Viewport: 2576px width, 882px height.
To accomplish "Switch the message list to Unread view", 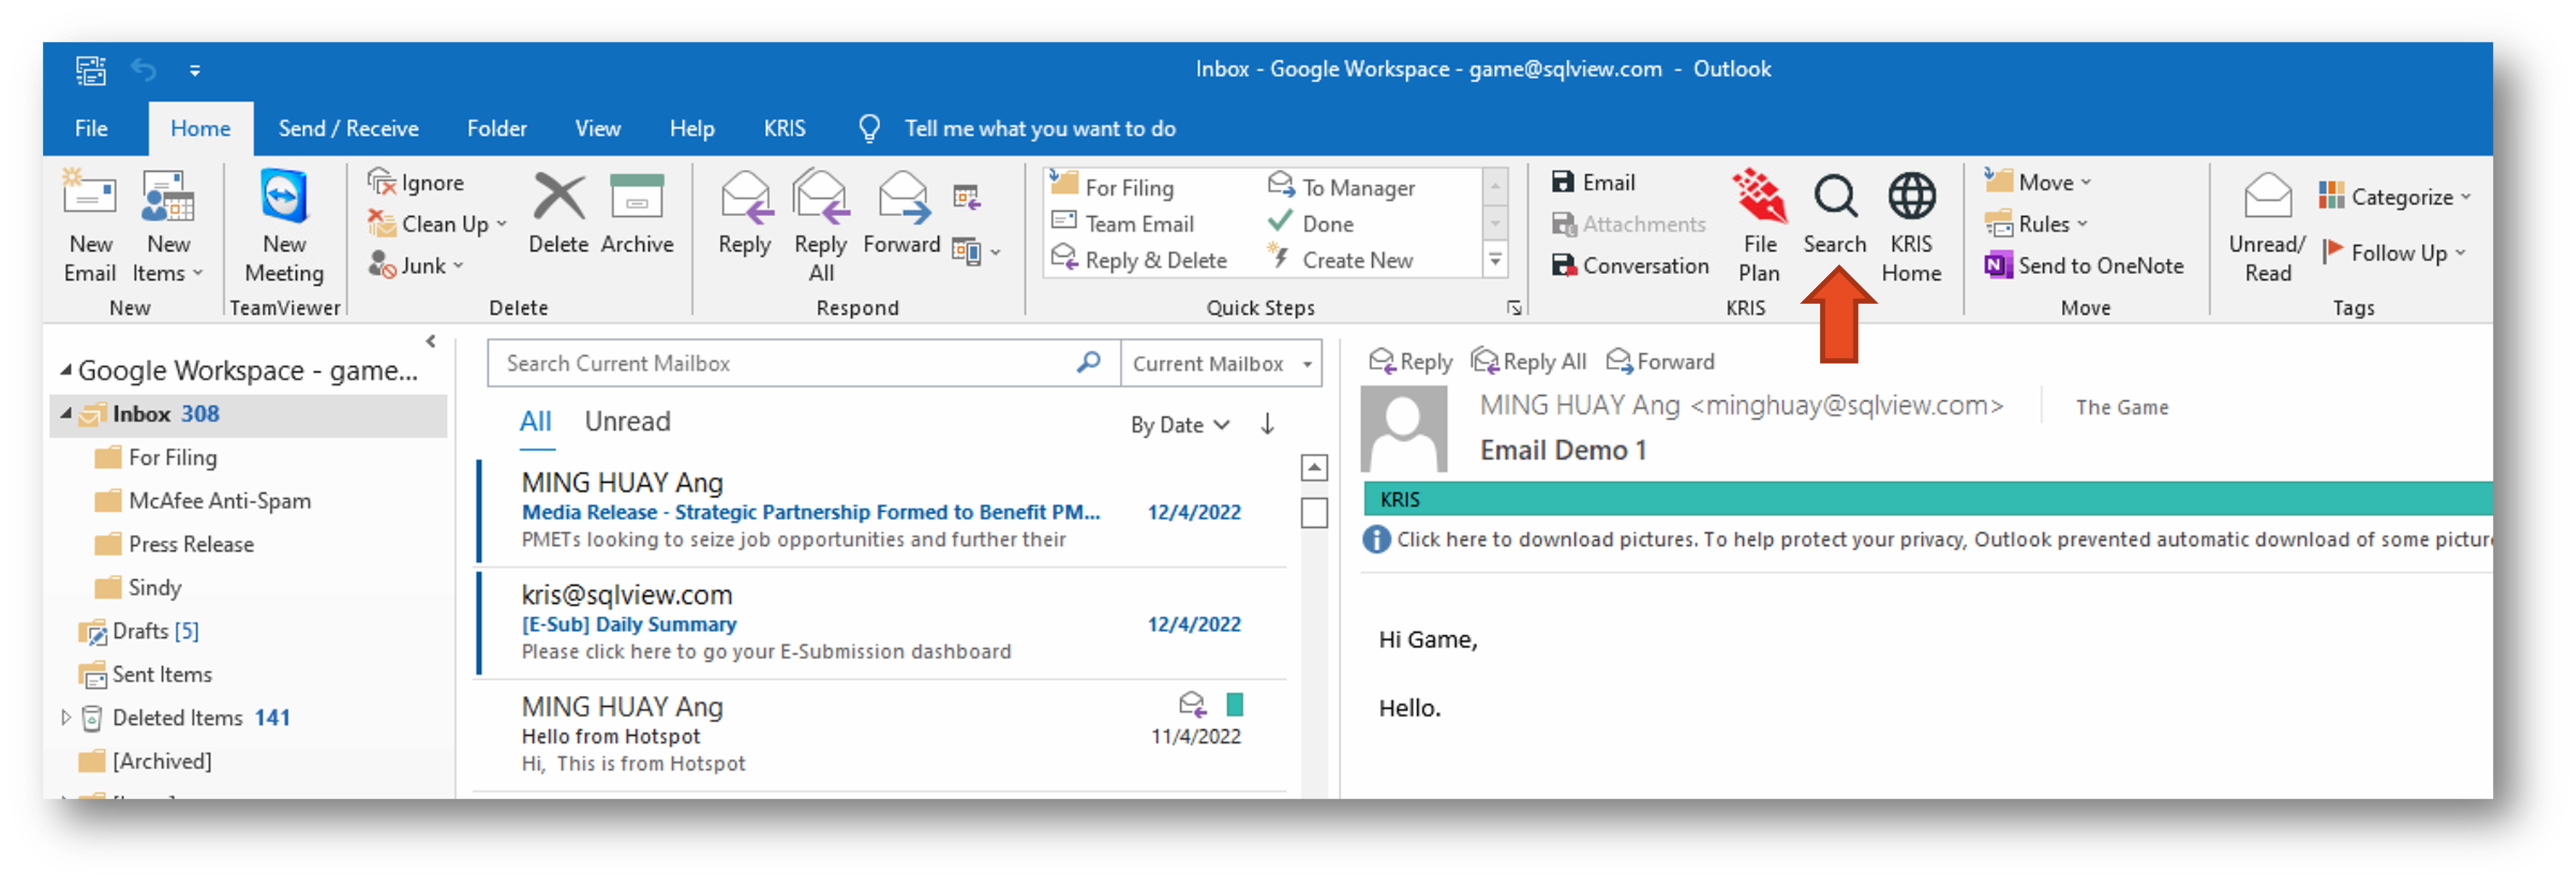I will pyautogui.click(x=627, y=421).
